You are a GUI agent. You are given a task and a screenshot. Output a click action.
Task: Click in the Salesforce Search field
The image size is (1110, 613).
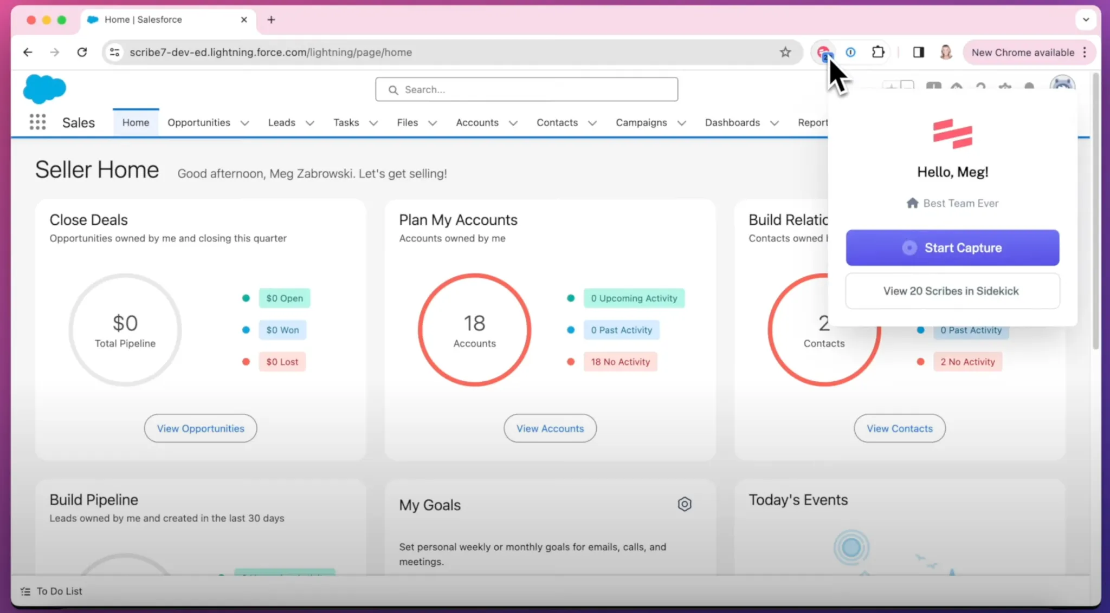tap(526, 89)
